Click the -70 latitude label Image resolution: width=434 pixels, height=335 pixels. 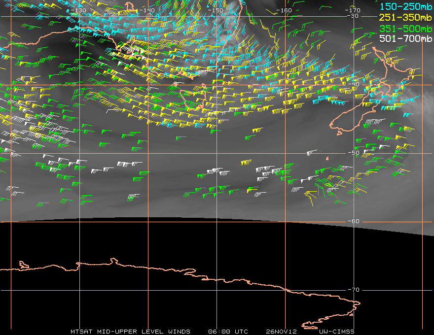(354, 290)
